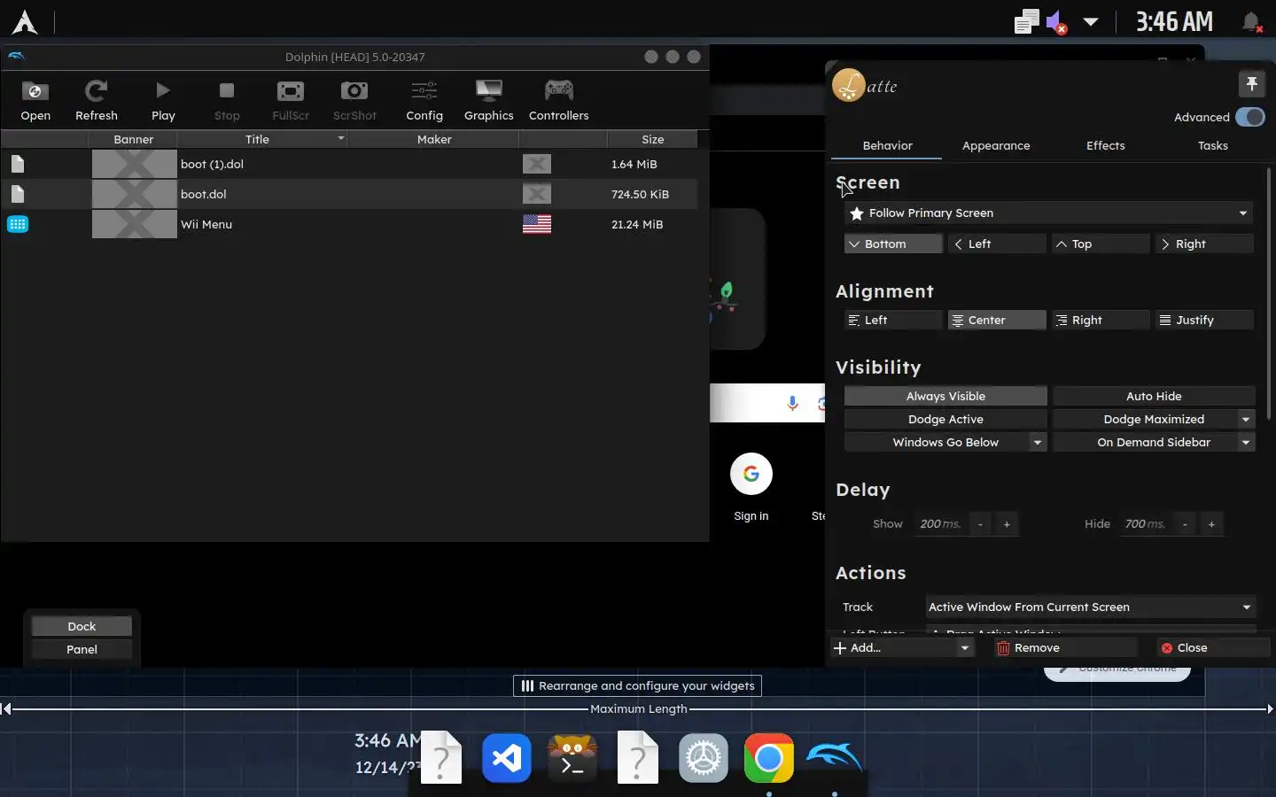Viewport: 1276px width, 797px height.
Task: Click the Refresh toolbar icon in Dolphin
Action: click(96, 90)
